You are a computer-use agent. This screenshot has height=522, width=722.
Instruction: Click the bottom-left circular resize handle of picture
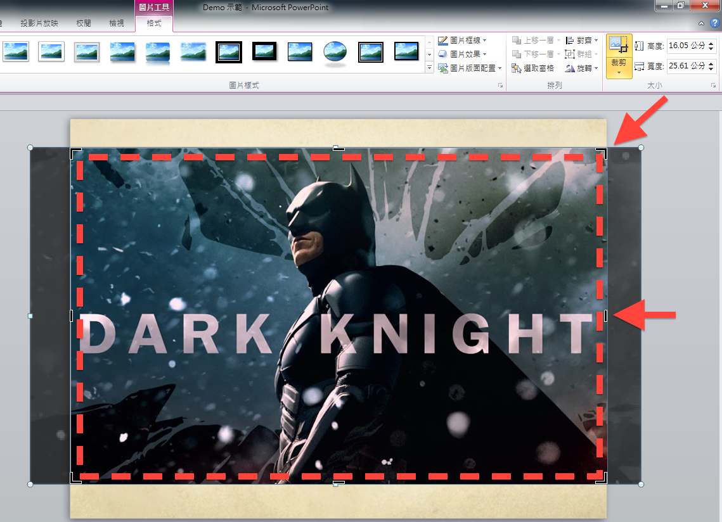30,484
